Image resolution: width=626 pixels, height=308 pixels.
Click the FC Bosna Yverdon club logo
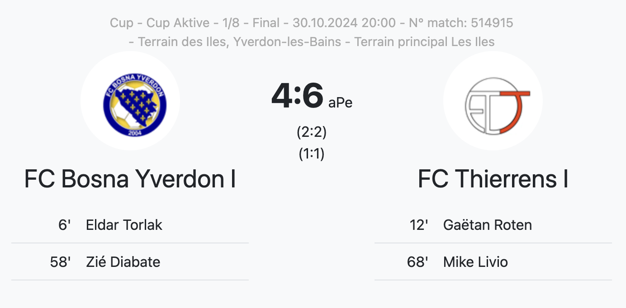(130, 101)
